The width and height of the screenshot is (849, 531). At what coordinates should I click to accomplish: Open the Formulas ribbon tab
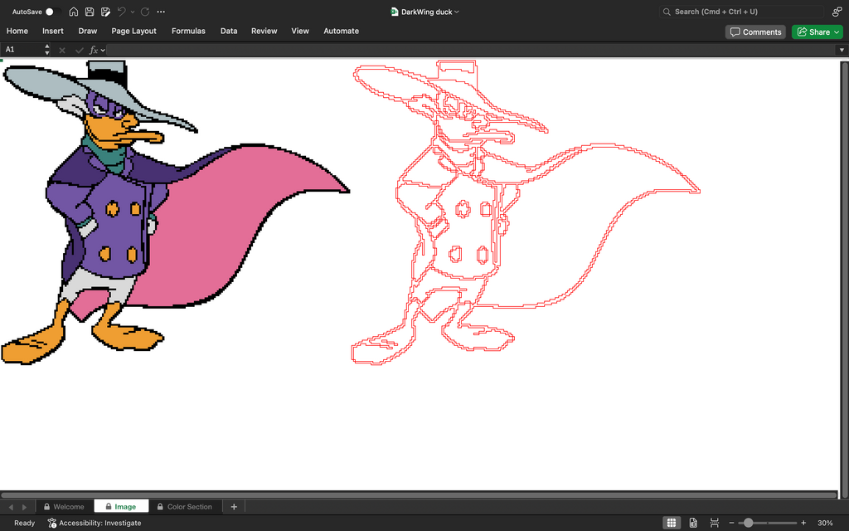pos(188,31)
